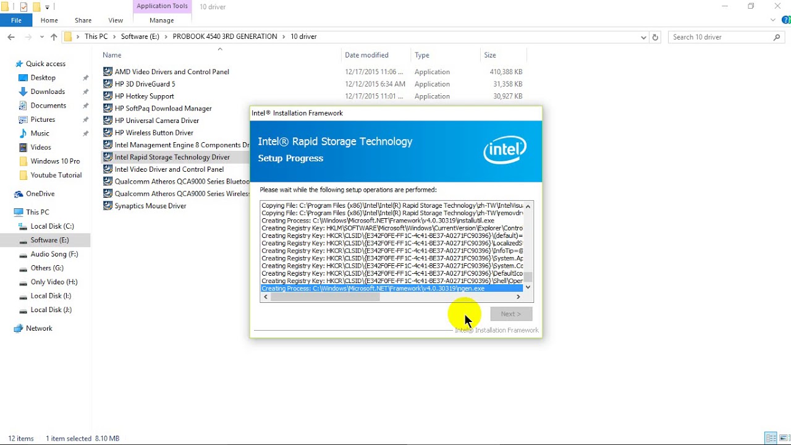This screenshot has height=445, width=791.
Task: Switch to details view icon in status bar
Action: (x=771, y=438)
